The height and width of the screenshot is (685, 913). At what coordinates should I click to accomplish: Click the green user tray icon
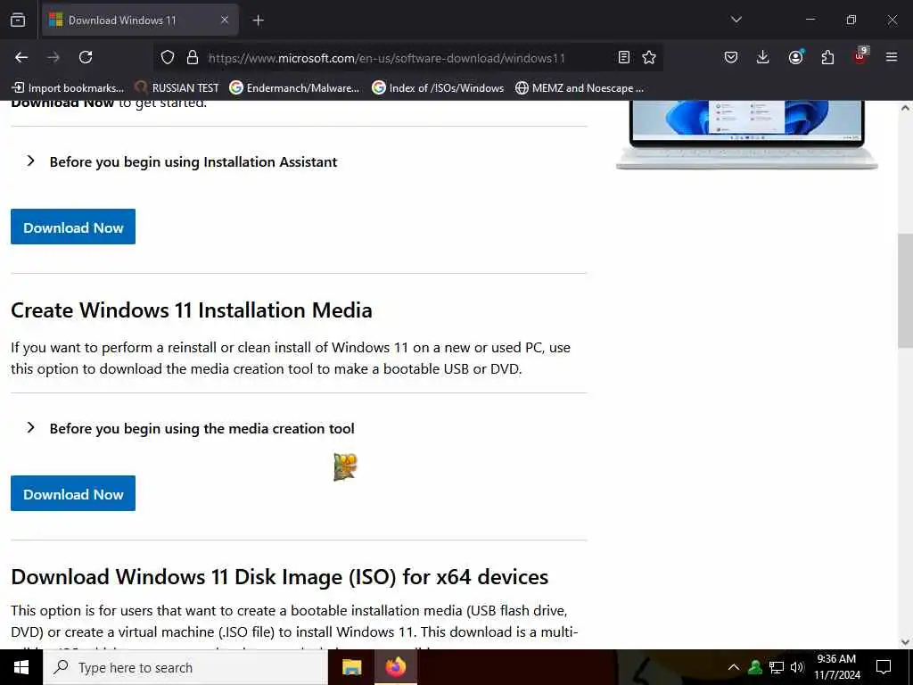pos(755,667)
